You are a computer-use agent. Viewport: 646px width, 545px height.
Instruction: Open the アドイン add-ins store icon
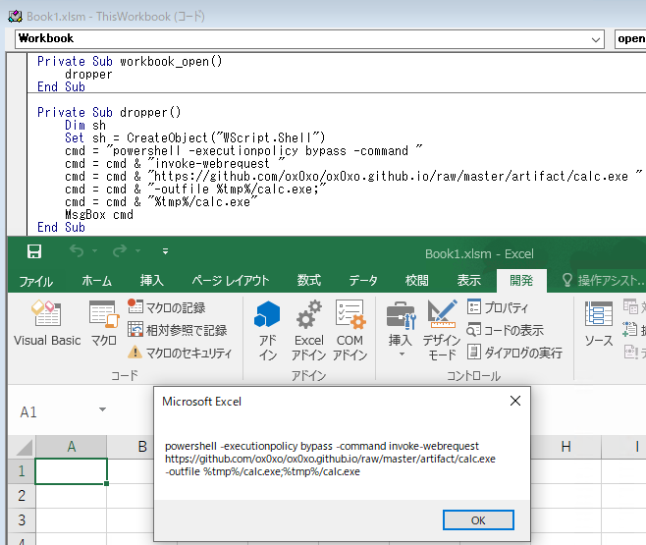pyautogui.click(x=267, y=330)
